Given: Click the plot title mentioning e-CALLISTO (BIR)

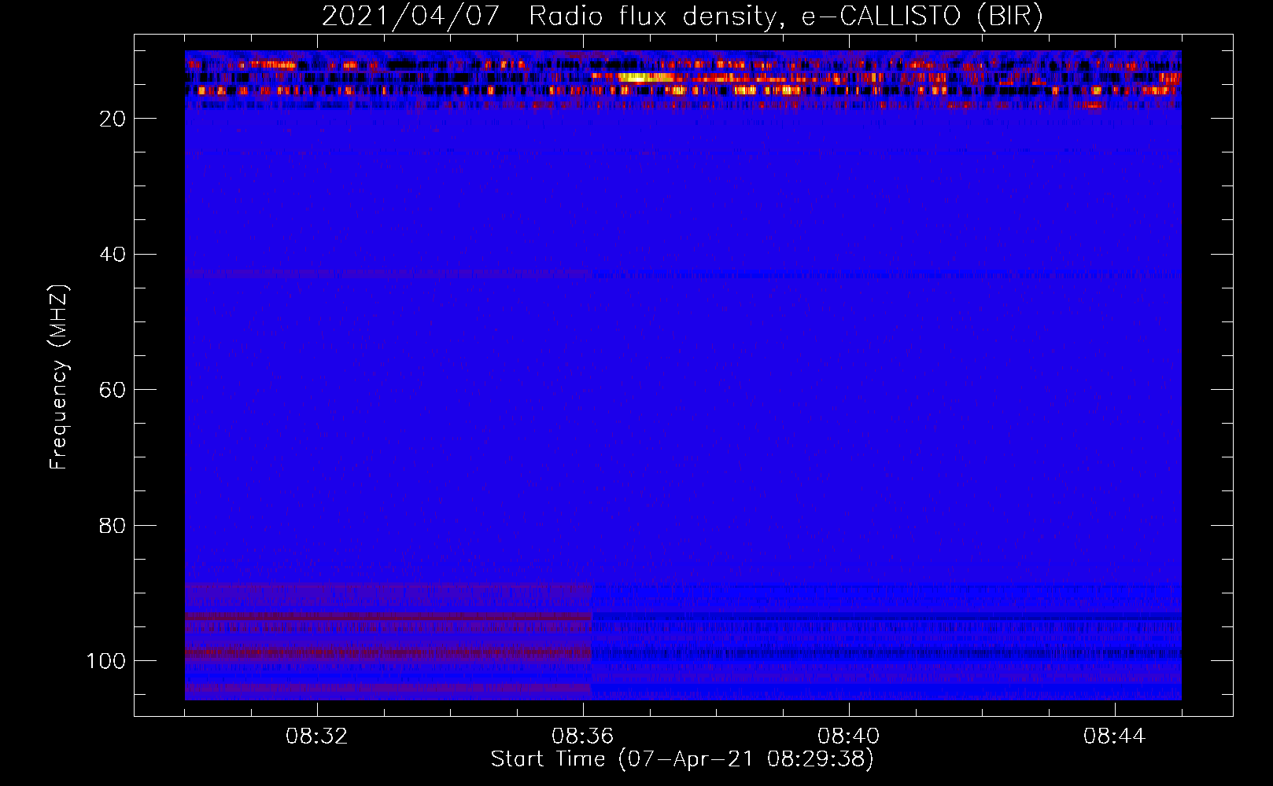Looking at the screenshot, I should coord(682,17).
